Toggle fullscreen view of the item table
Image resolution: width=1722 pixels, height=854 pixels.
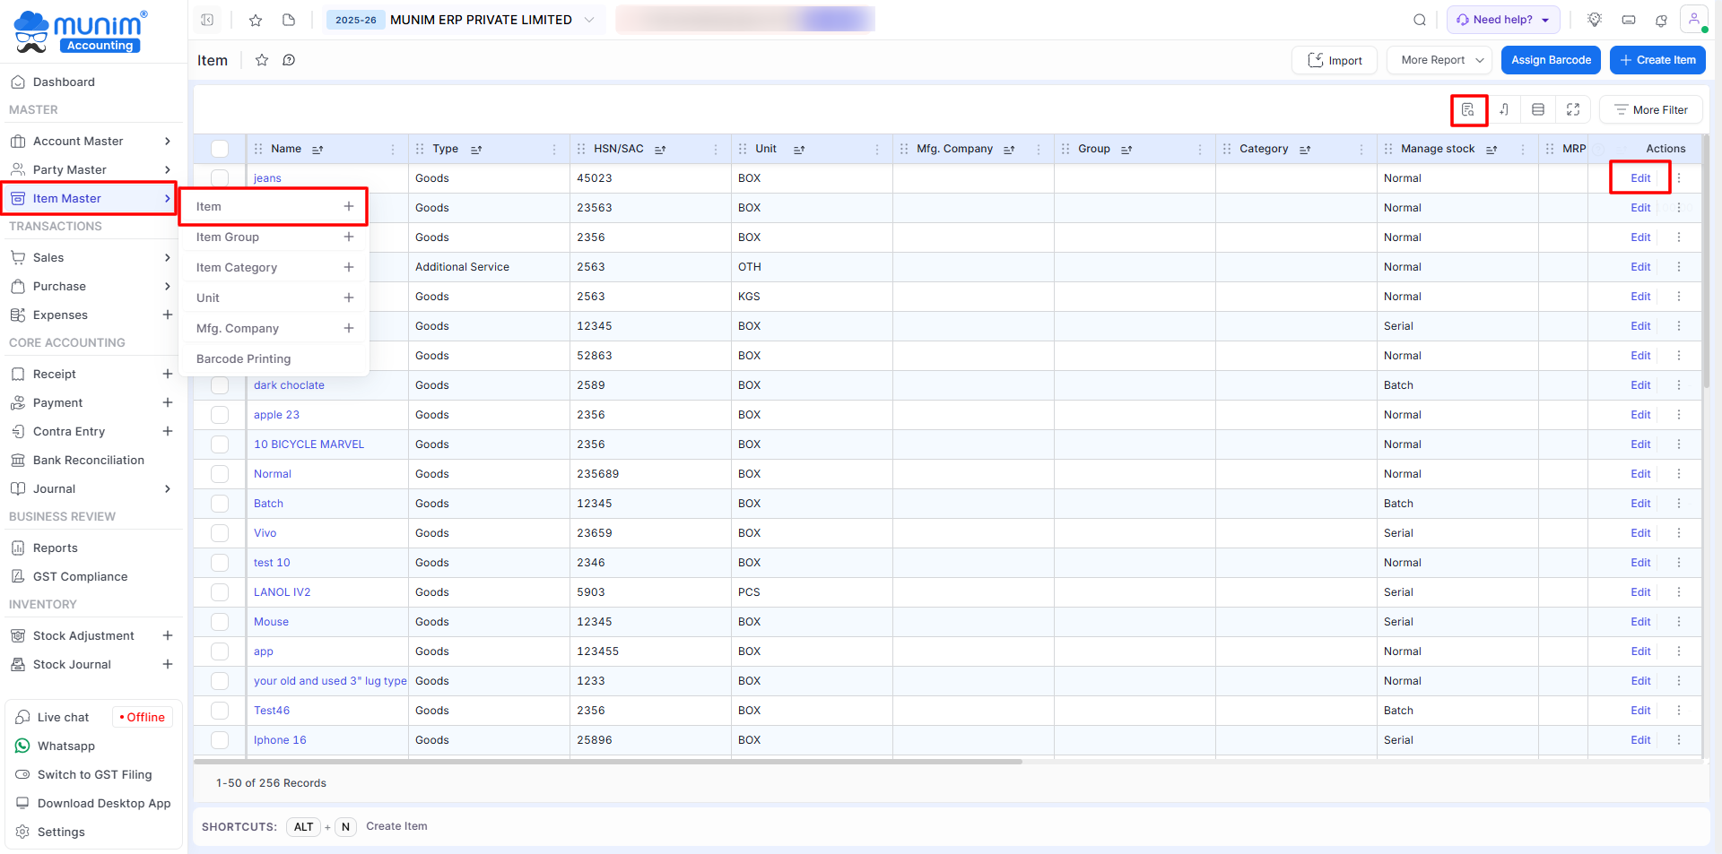1573,109
